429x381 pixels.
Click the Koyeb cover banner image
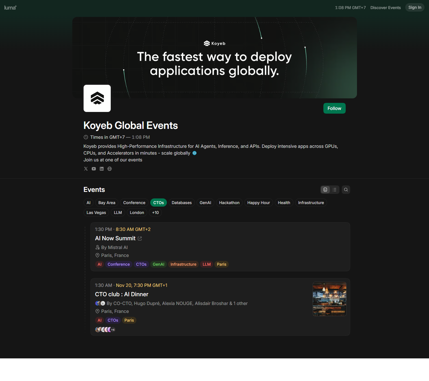(215, 58)
